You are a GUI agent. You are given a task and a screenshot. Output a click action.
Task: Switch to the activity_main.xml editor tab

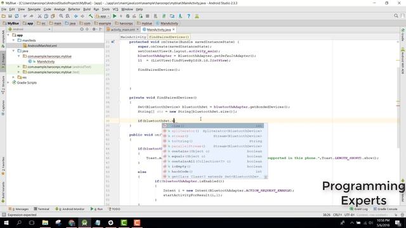(x=122, y=30)
